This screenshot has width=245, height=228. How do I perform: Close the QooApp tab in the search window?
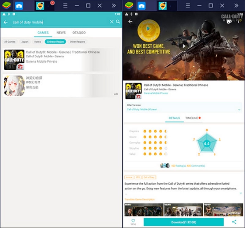coord(52,3)
